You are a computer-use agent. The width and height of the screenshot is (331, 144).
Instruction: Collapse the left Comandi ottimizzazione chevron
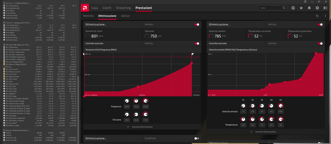click(x=128, y=127)
